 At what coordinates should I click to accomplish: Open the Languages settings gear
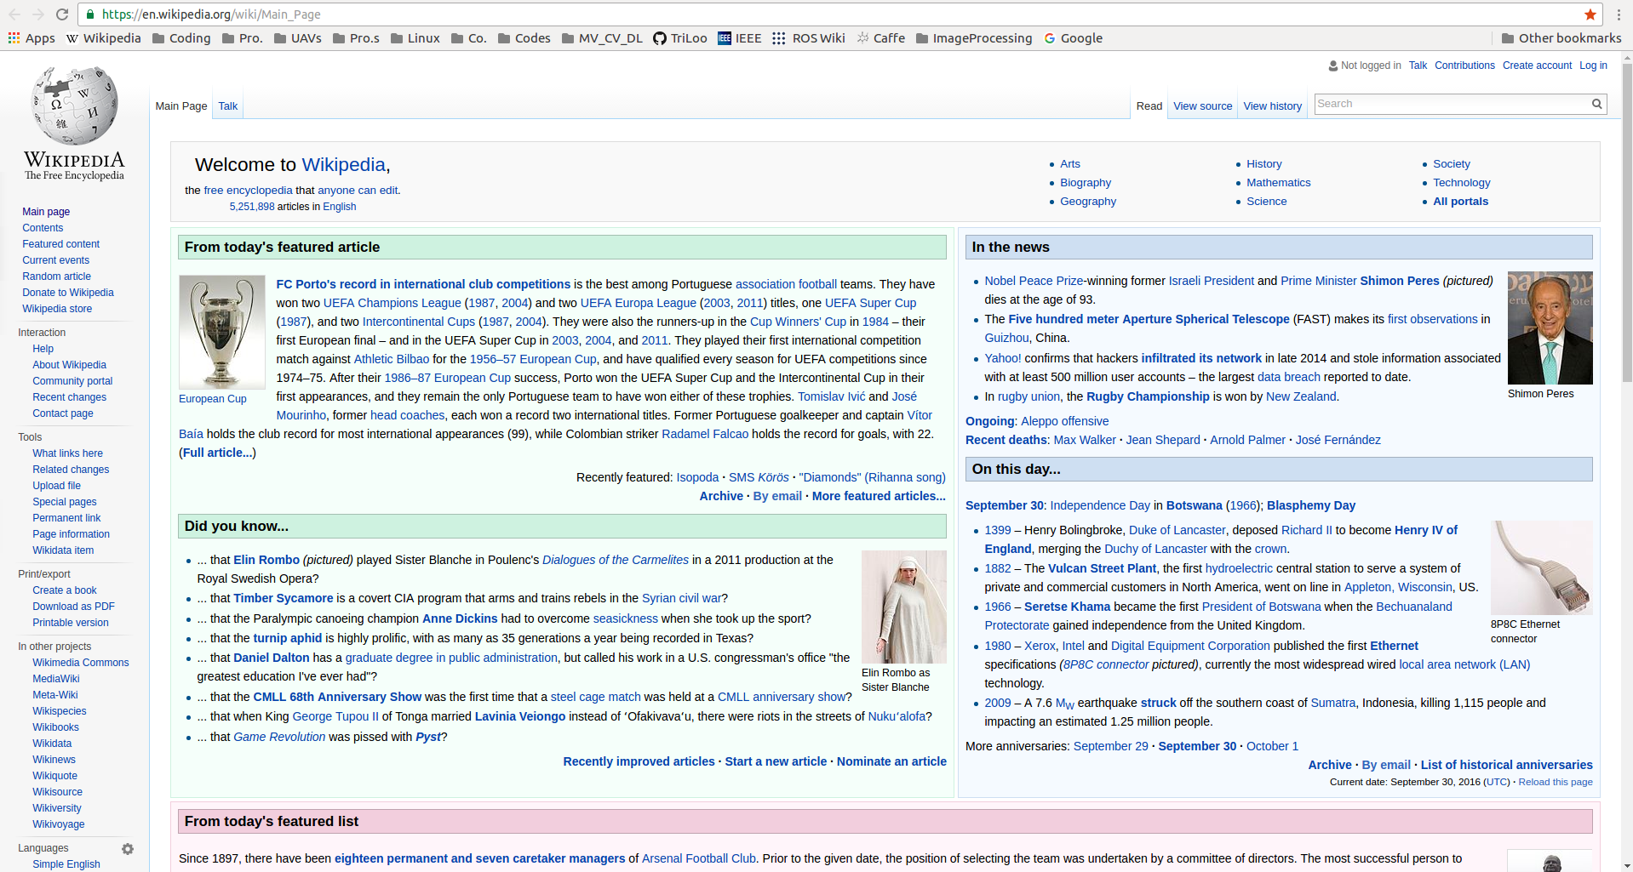click(128, 849)
